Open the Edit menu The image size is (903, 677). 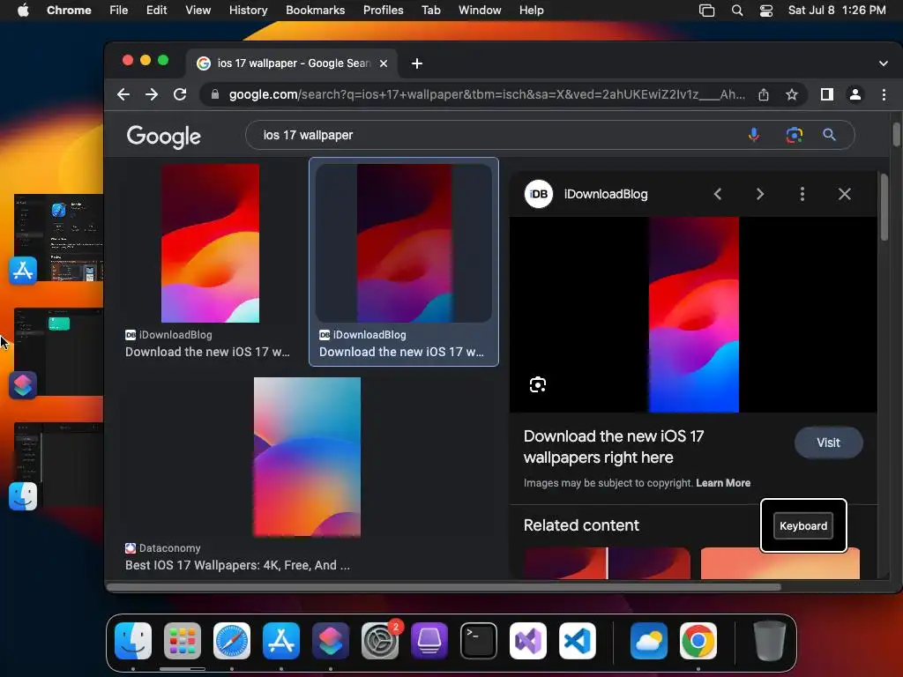click(x=157, y=11)
